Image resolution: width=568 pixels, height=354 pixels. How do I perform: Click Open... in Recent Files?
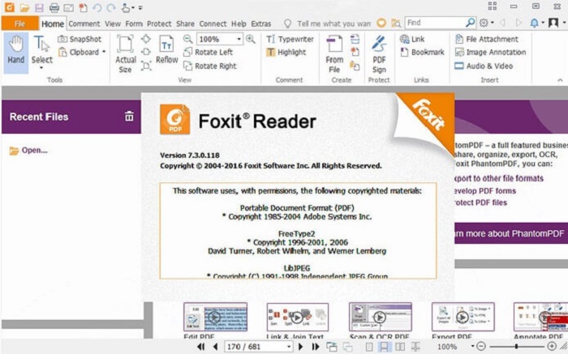click(28, 151)
